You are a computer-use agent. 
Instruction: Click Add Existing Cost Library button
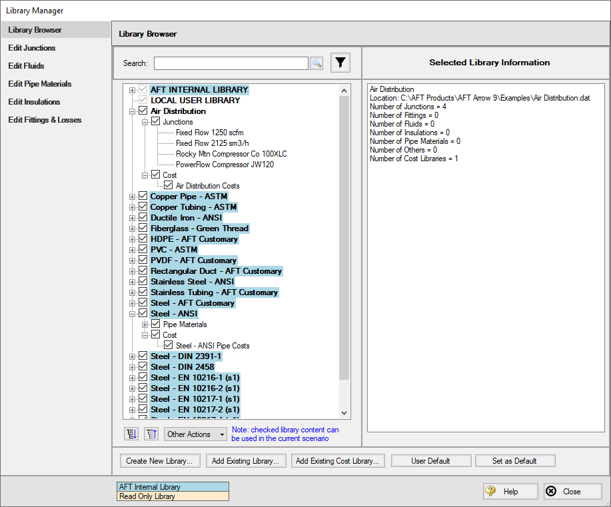(x=337, y=460)
